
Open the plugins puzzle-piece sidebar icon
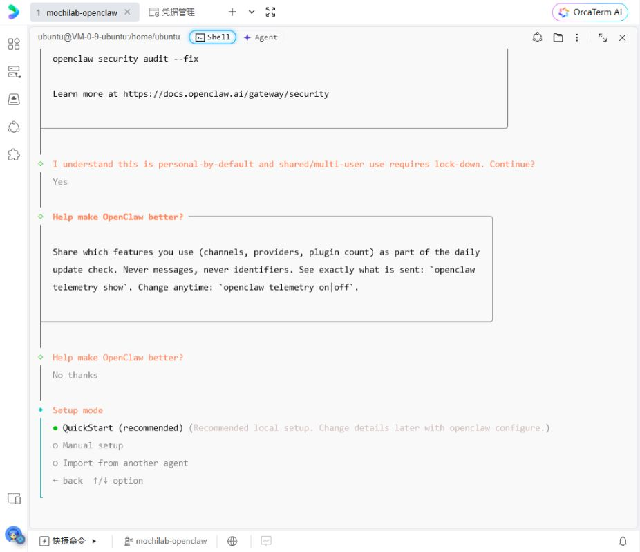[14, 155]
